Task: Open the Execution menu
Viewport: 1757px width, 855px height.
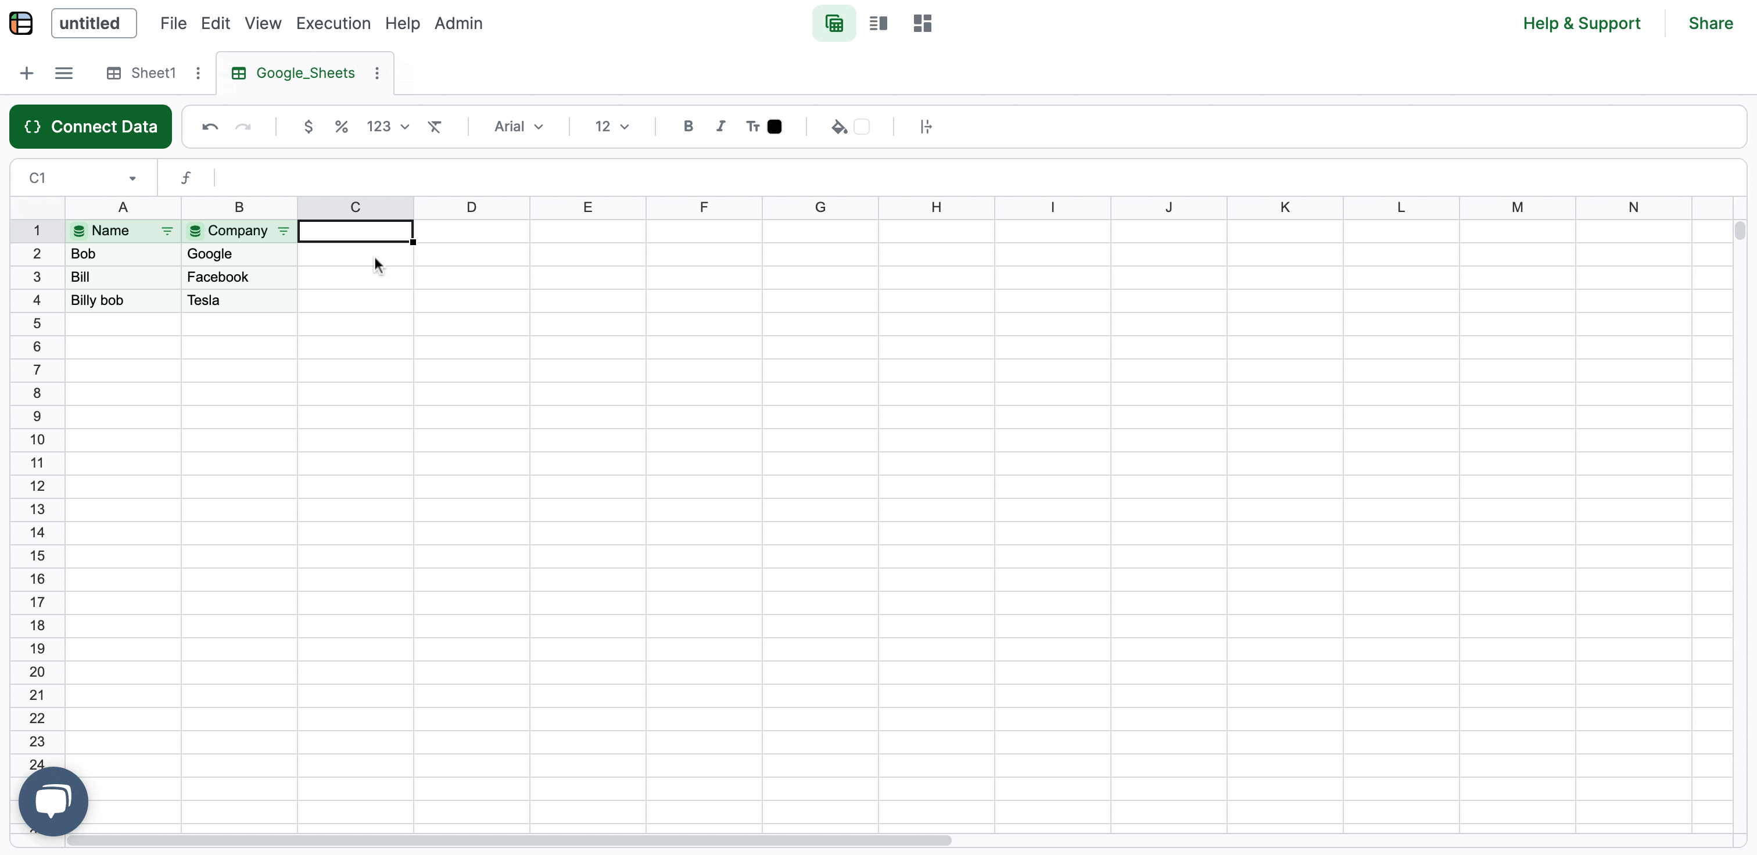Action: (333, 24)
